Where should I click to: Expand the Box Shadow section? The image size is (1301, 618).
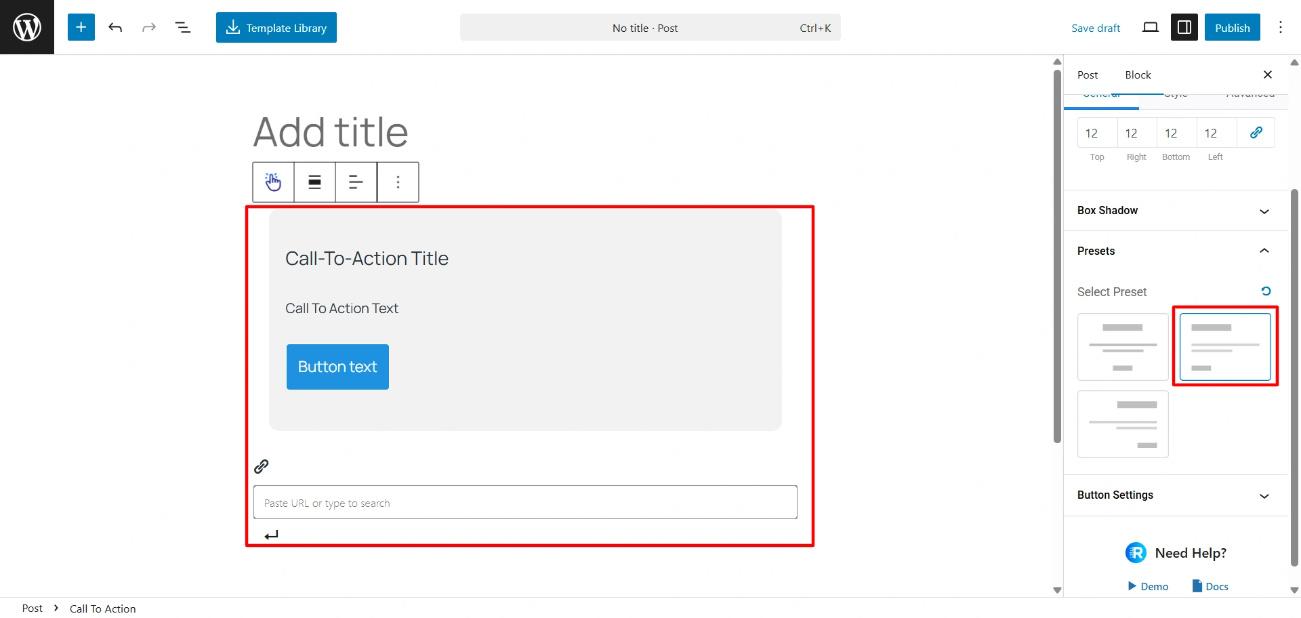click(x=1176, y=211)
